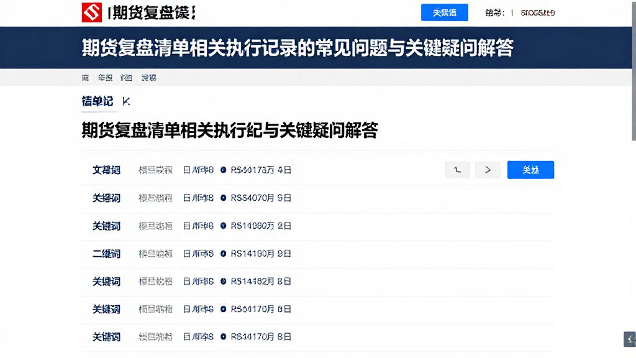Open the third breadcrumb navigation item
636x358 pixels.
(126, 78)
